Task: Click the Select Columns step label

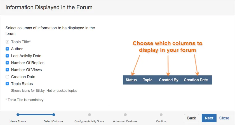Action: (53, 121)
